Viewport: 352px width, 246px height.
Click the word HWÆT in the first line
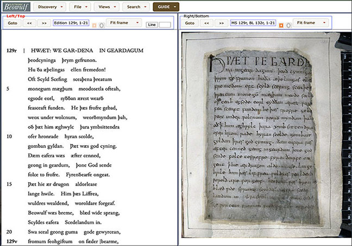click(x=41, y=51)
